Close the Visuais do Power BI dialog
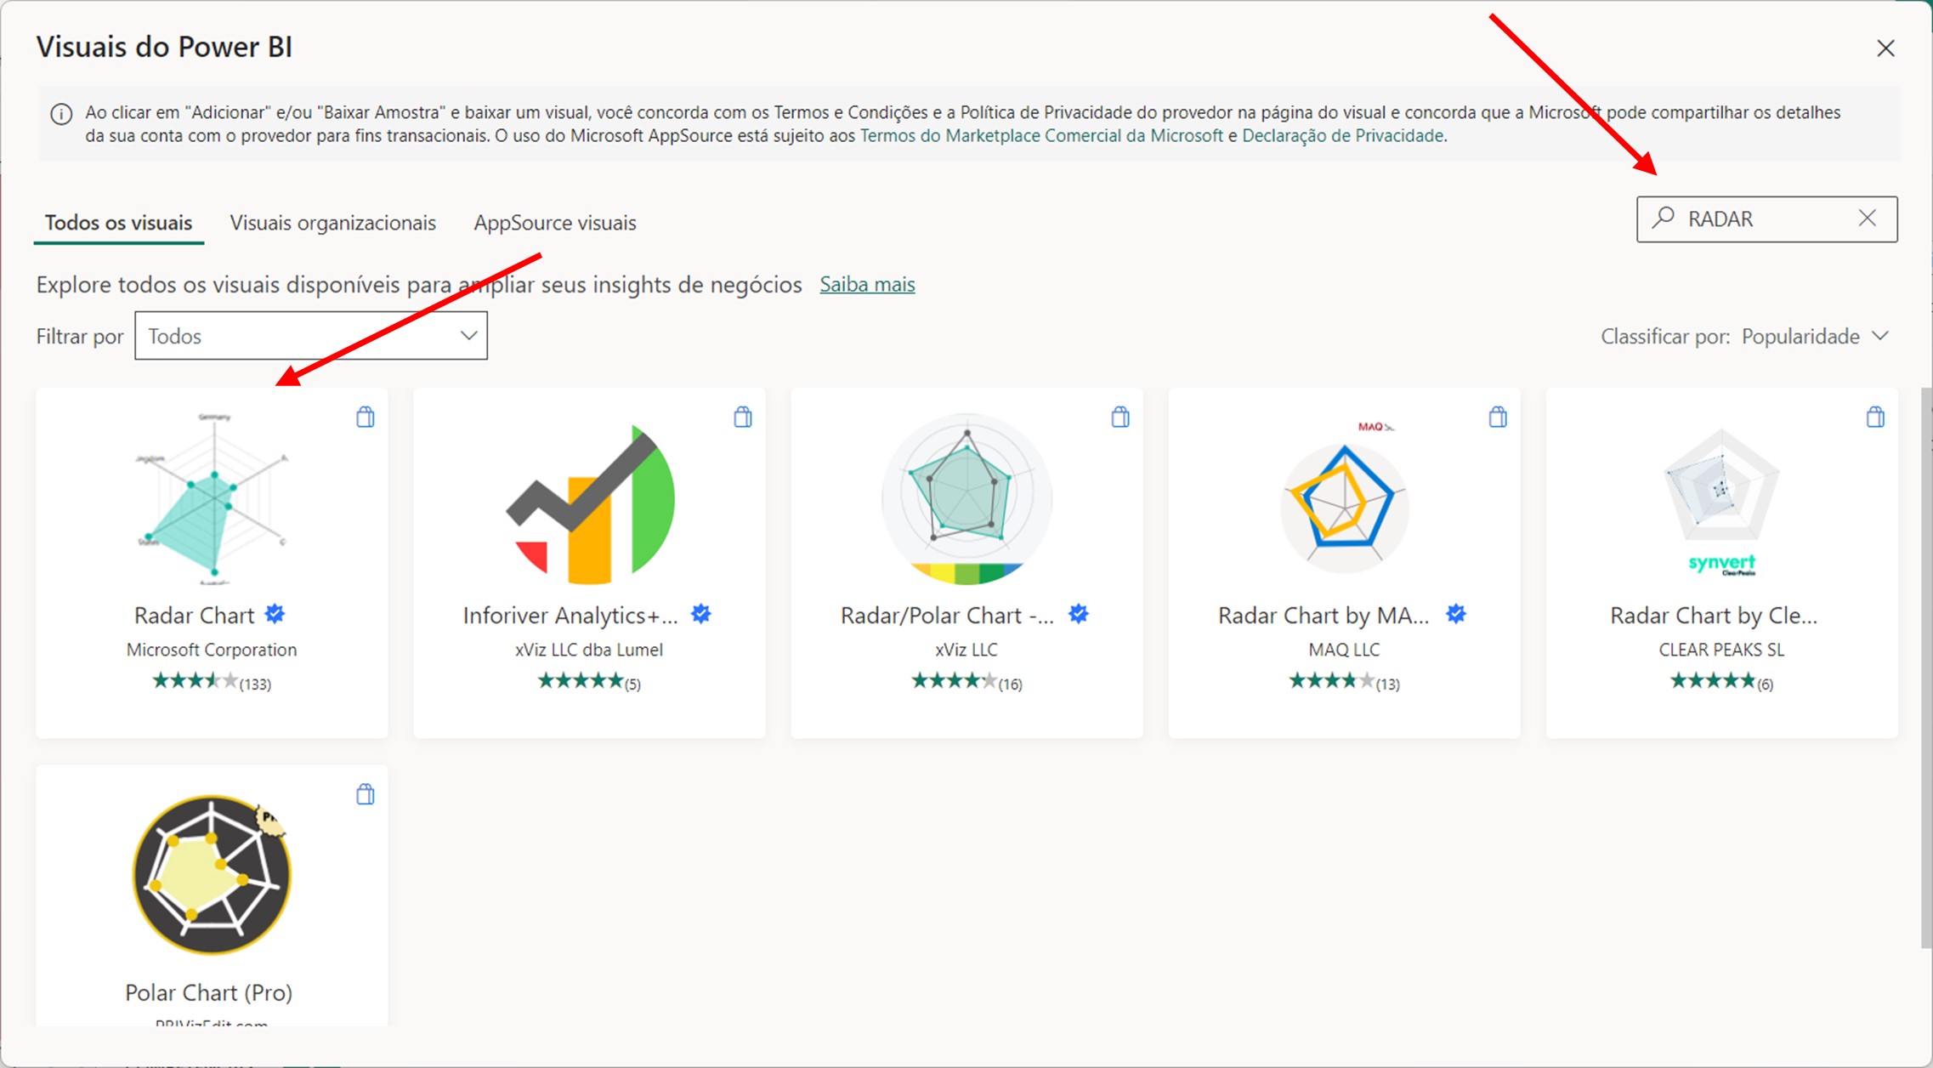This screenshot has width=1933, height=1068. [1885, 48]
